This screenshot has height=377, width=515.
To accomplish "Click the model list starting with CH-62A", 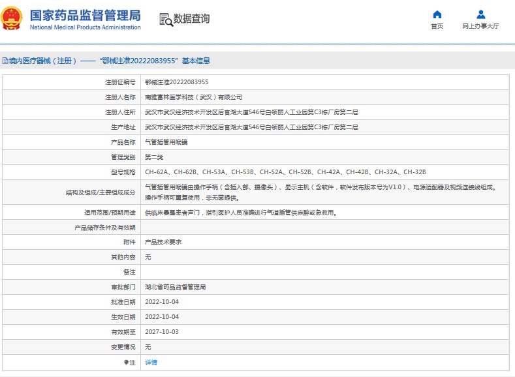I will 285,172.
